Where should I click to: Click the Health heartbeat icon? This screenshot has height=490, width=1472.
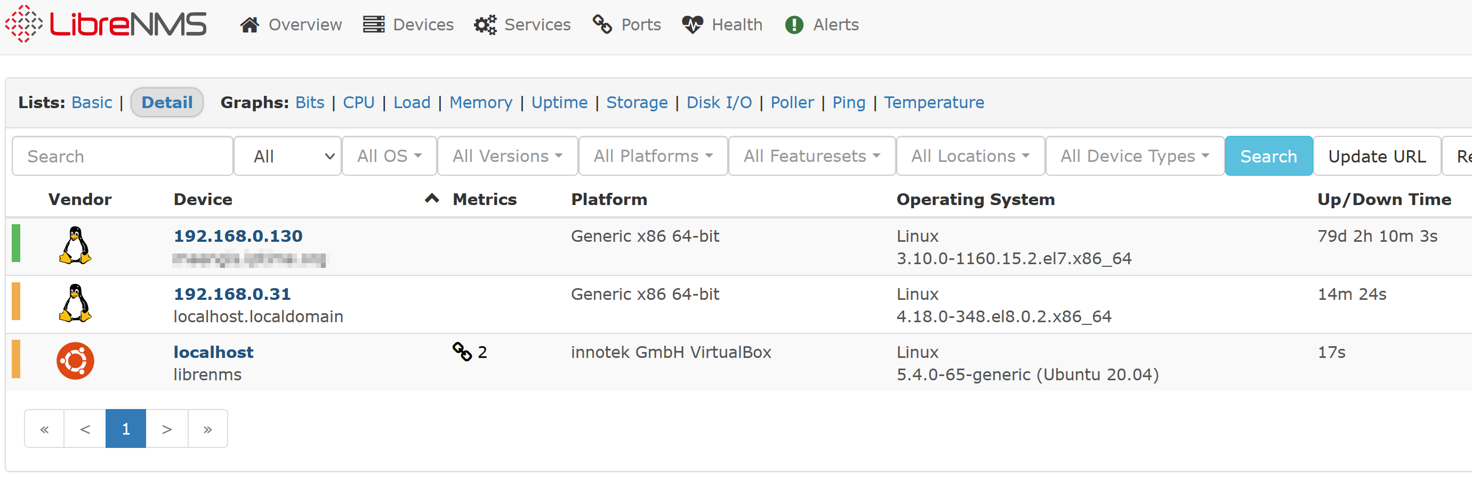[x=692, y=24]
